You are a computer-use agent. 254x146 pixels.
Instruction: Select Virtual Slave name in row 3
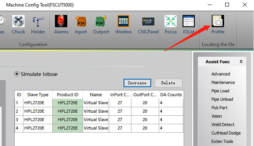click(x=96, y=120)
